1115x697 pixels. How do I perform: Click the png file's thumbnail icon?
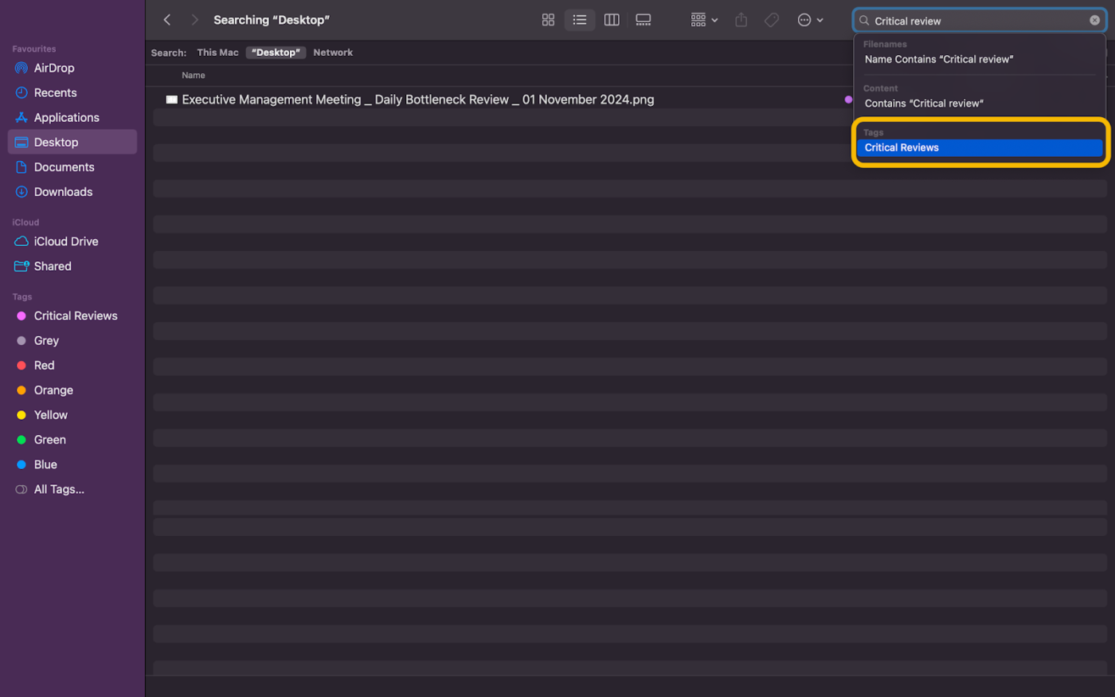(x=171, y=100)
